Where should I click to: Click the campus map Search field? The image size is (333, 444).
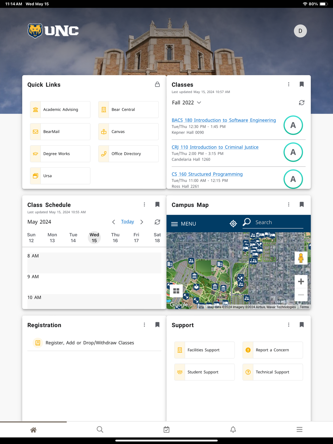[x=273, y=222]
